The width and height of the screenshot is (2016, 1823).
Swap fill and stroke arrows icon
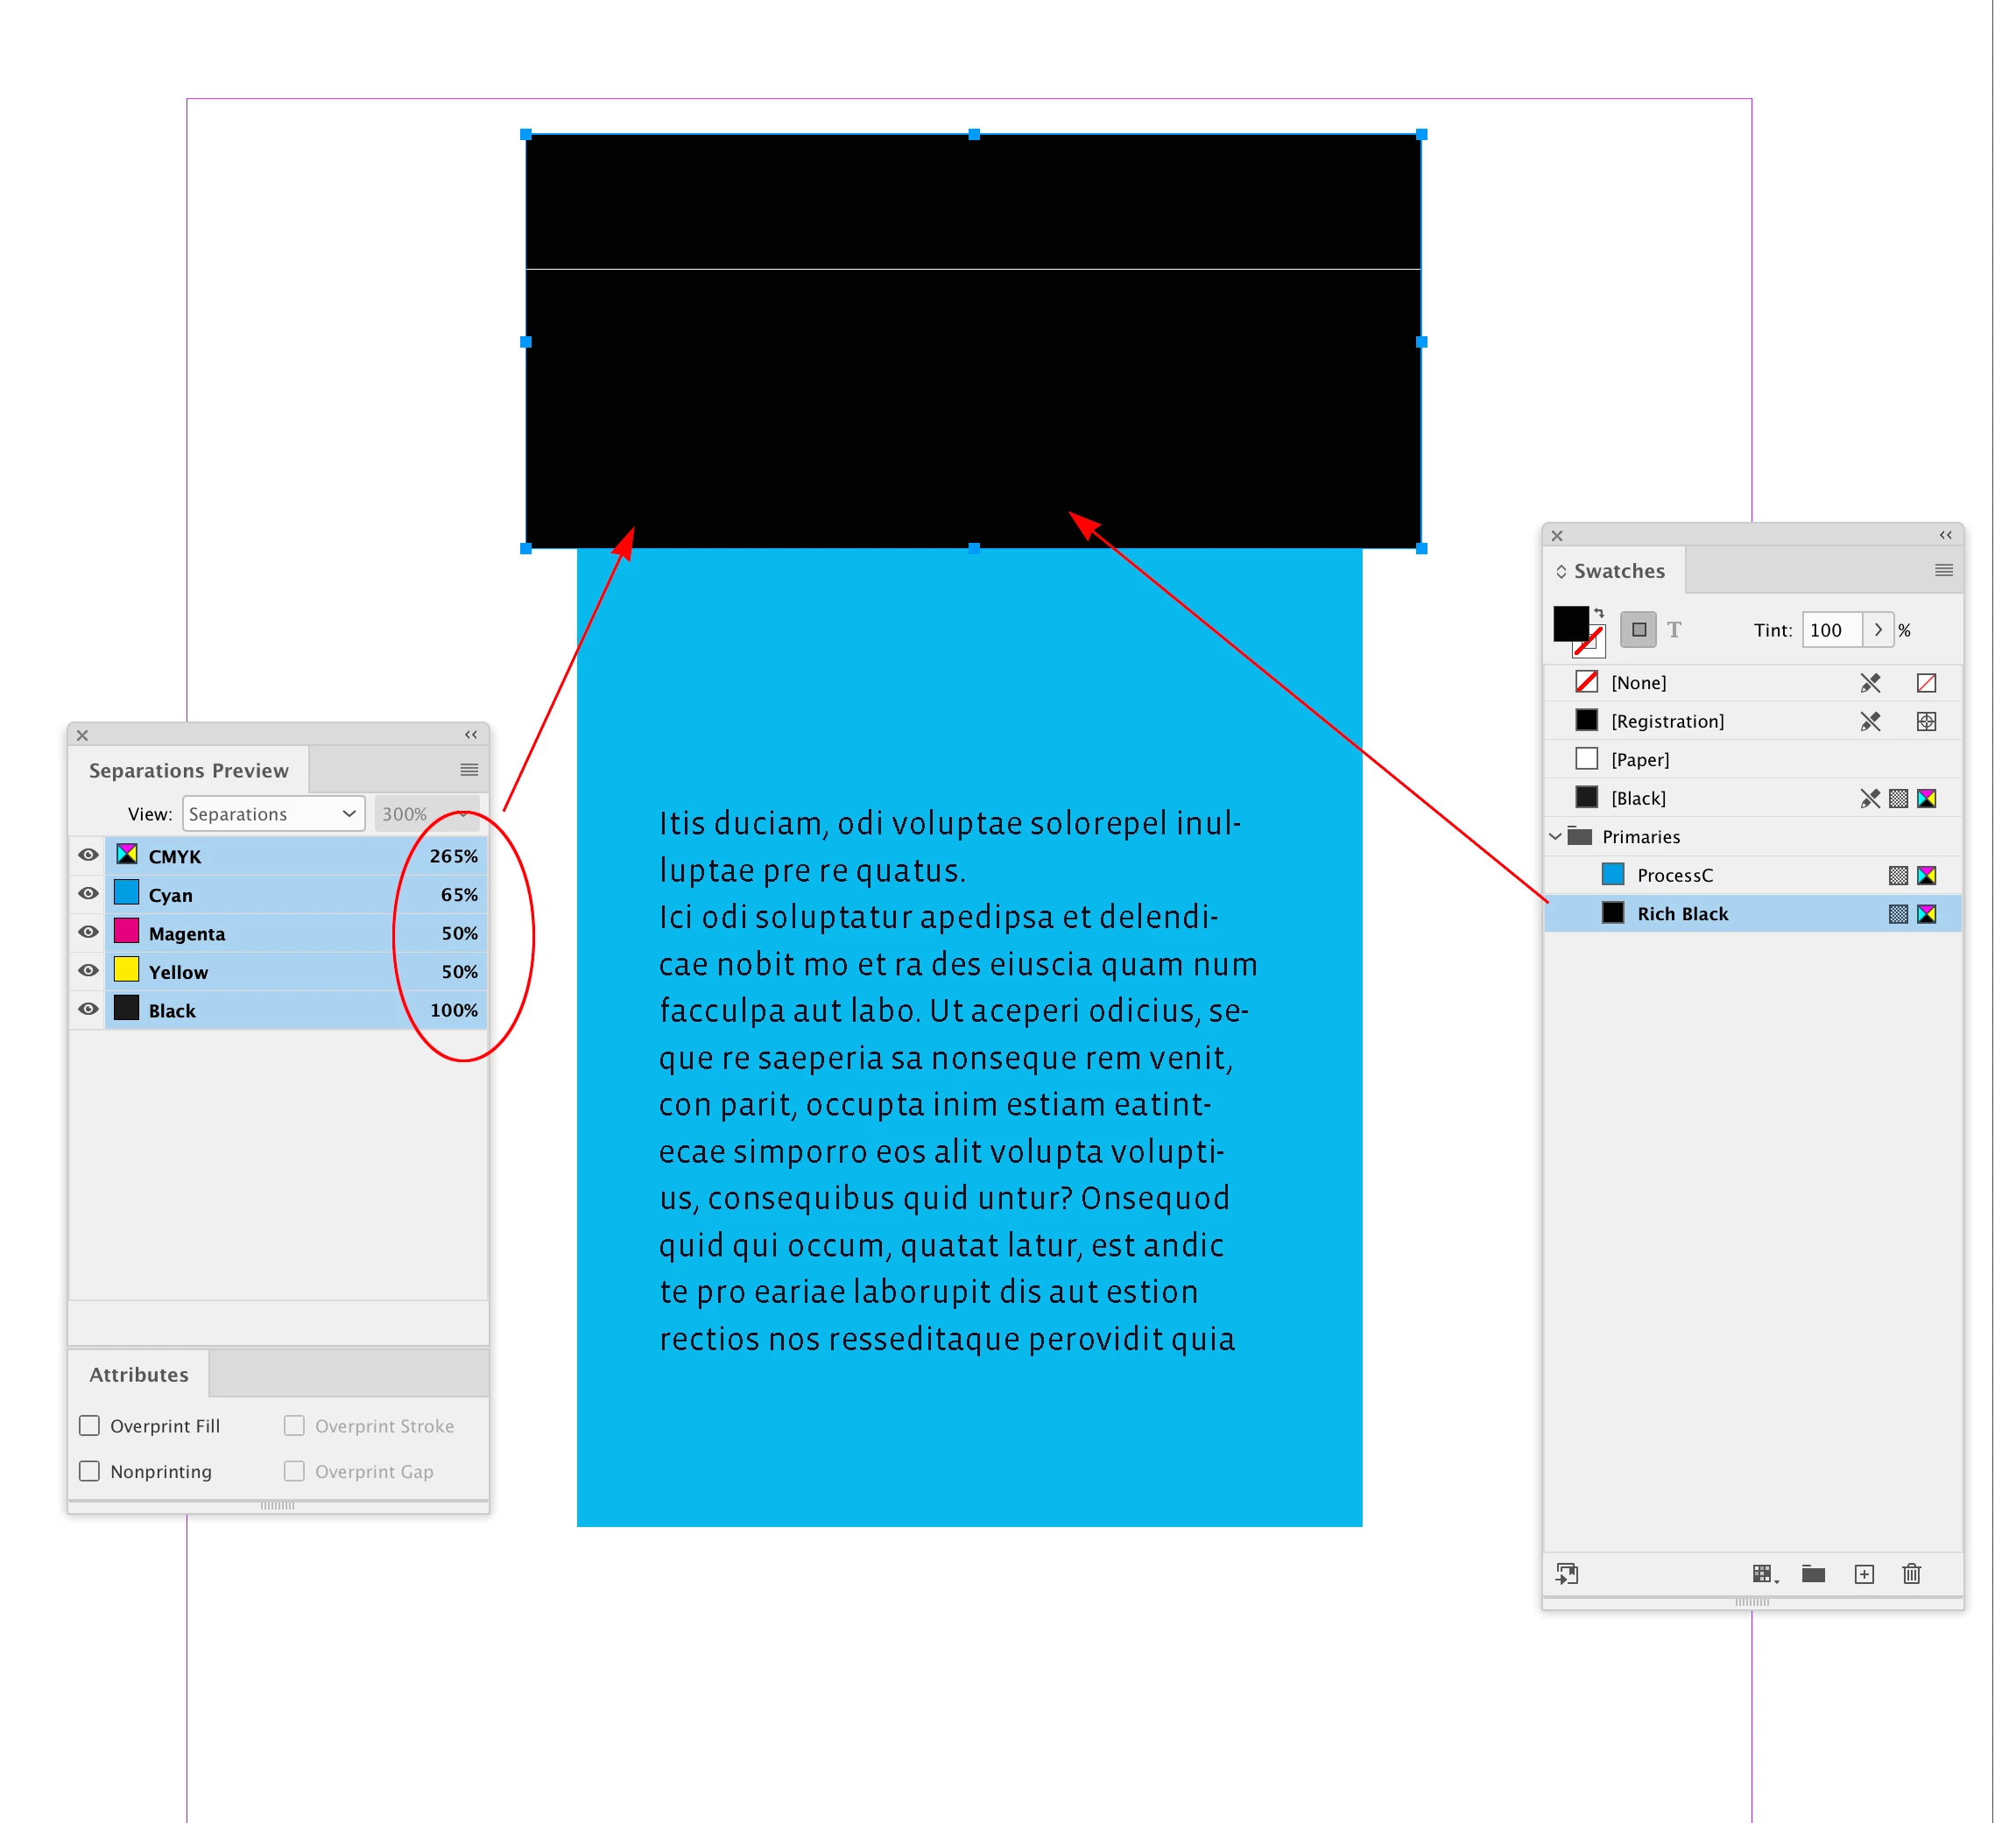[1599, 613]
